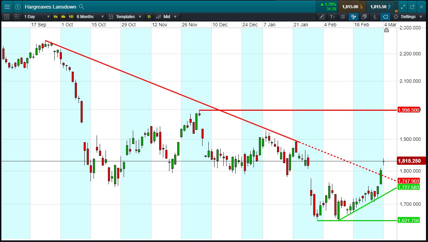Open the layered windows compare icon
Image resolution: width=428 pixels, height=242 pixels.
point(364,16)
